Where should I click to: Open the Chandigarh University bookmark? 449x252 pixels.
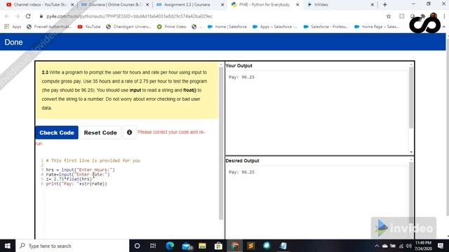coord(128,27)
